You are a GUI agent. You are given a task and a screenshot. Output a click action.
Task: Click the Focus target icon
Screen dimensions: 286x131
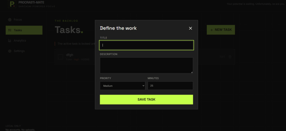click(x=10, y=19)
